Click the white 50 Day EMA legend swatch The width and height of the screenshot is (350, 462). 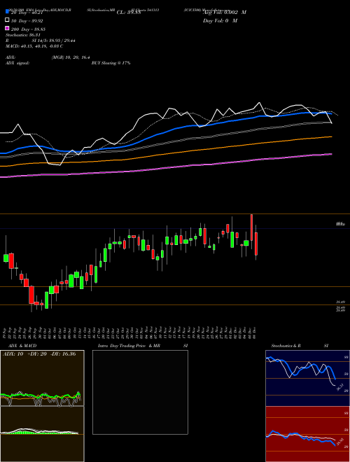[8, 20]
